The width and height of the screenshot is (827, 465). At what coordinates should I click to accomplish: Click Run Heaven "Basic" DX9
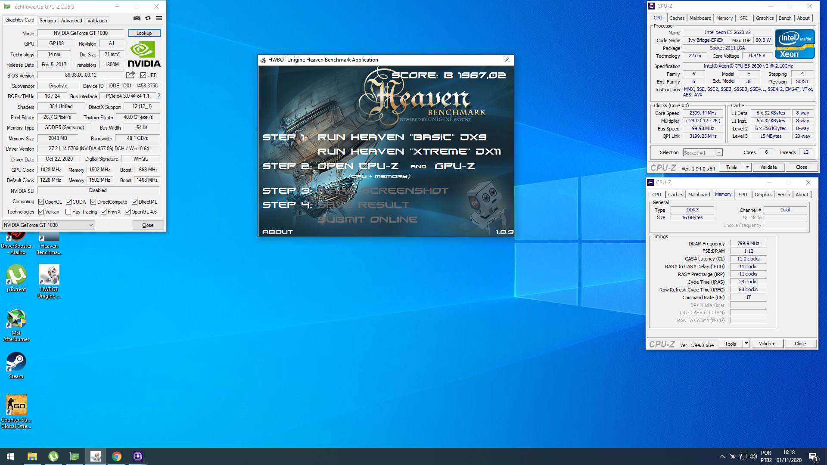click(402, 137)
